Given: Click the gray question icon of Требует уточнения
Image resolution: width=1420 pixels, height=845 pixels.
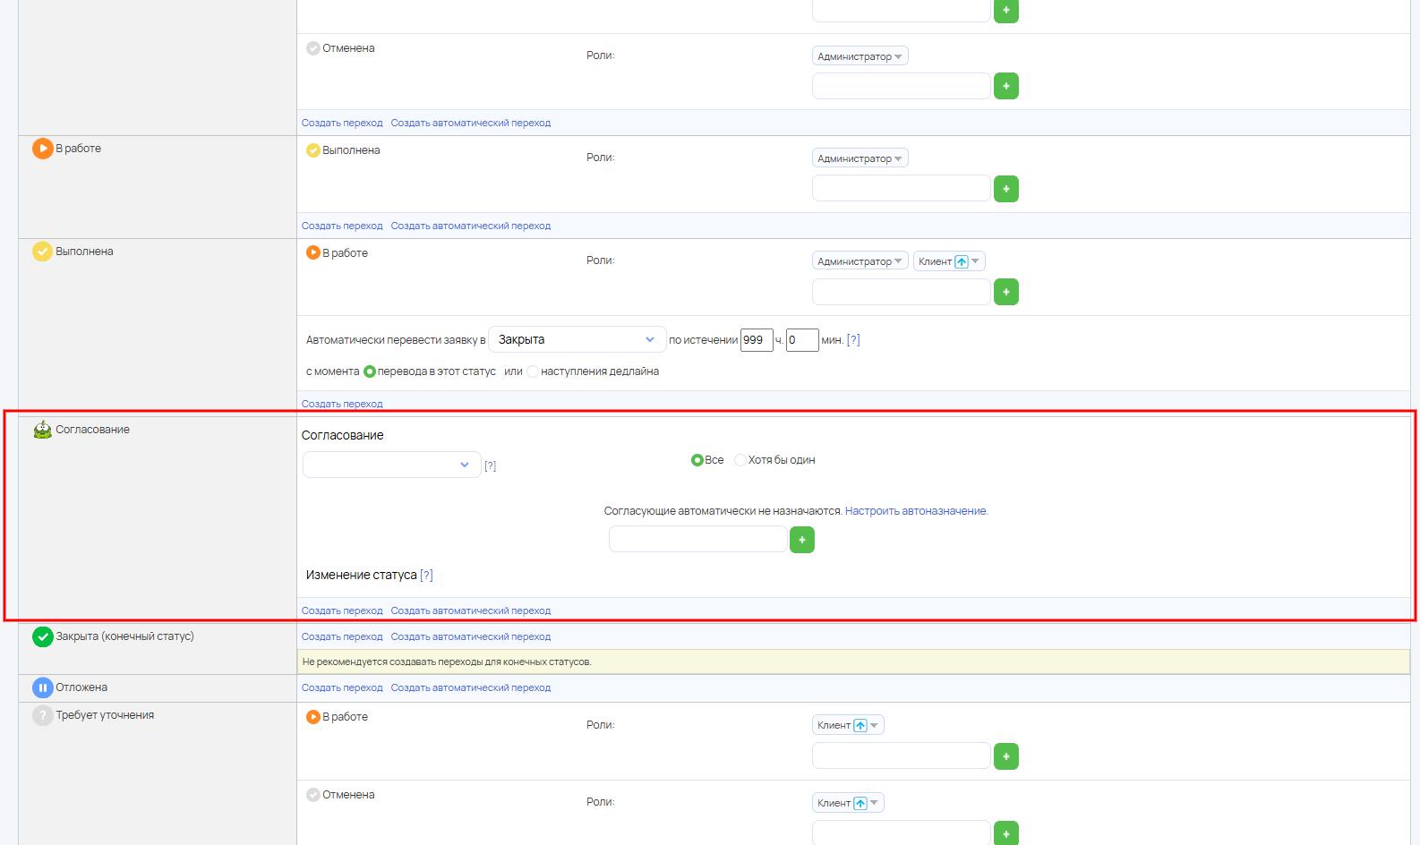Looking at the screenshot, I should pyautogui.click(x=42, y=715).
